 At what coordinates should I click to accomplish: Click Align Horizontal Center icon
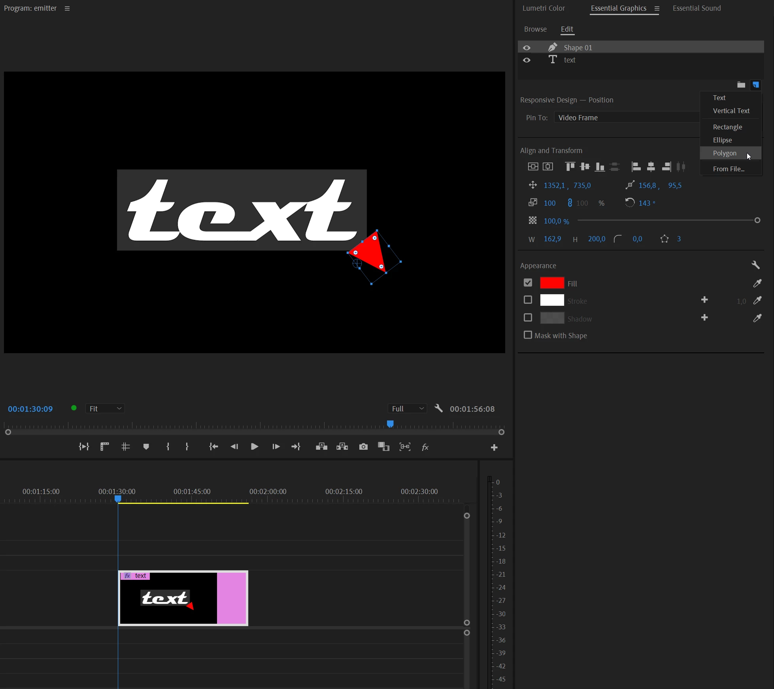(x=651, y=167)
